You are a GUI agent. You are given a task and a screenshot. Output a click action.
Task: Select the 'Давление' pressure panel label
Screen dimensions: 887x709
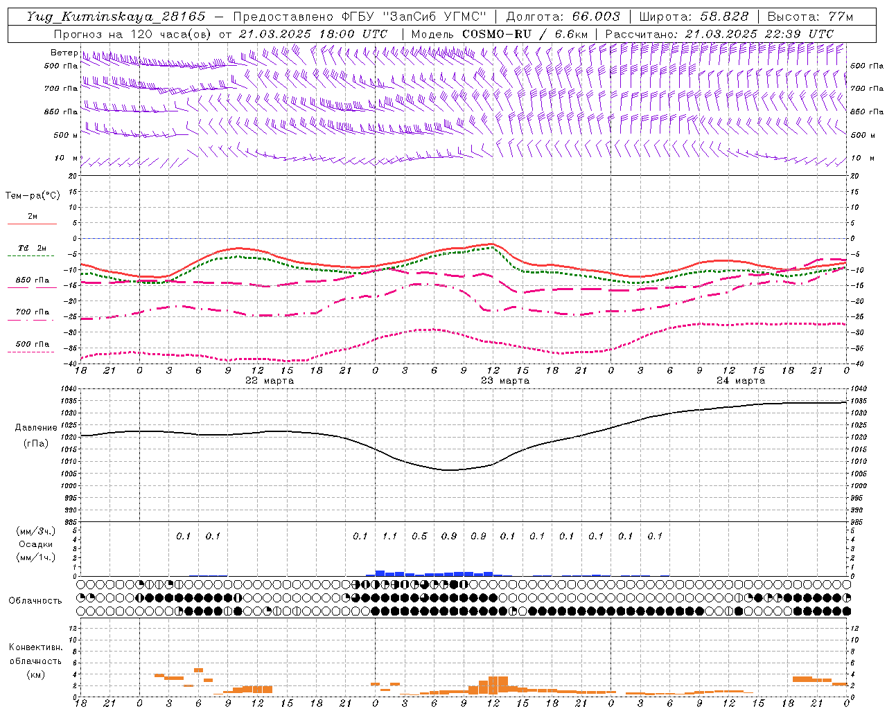pos(37,428)
